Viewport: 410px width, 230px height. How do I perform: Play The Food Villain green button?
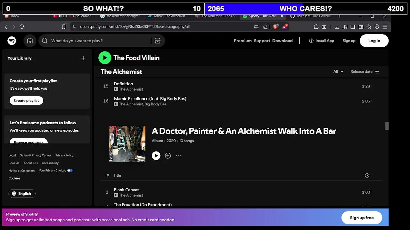click(105, 58)
